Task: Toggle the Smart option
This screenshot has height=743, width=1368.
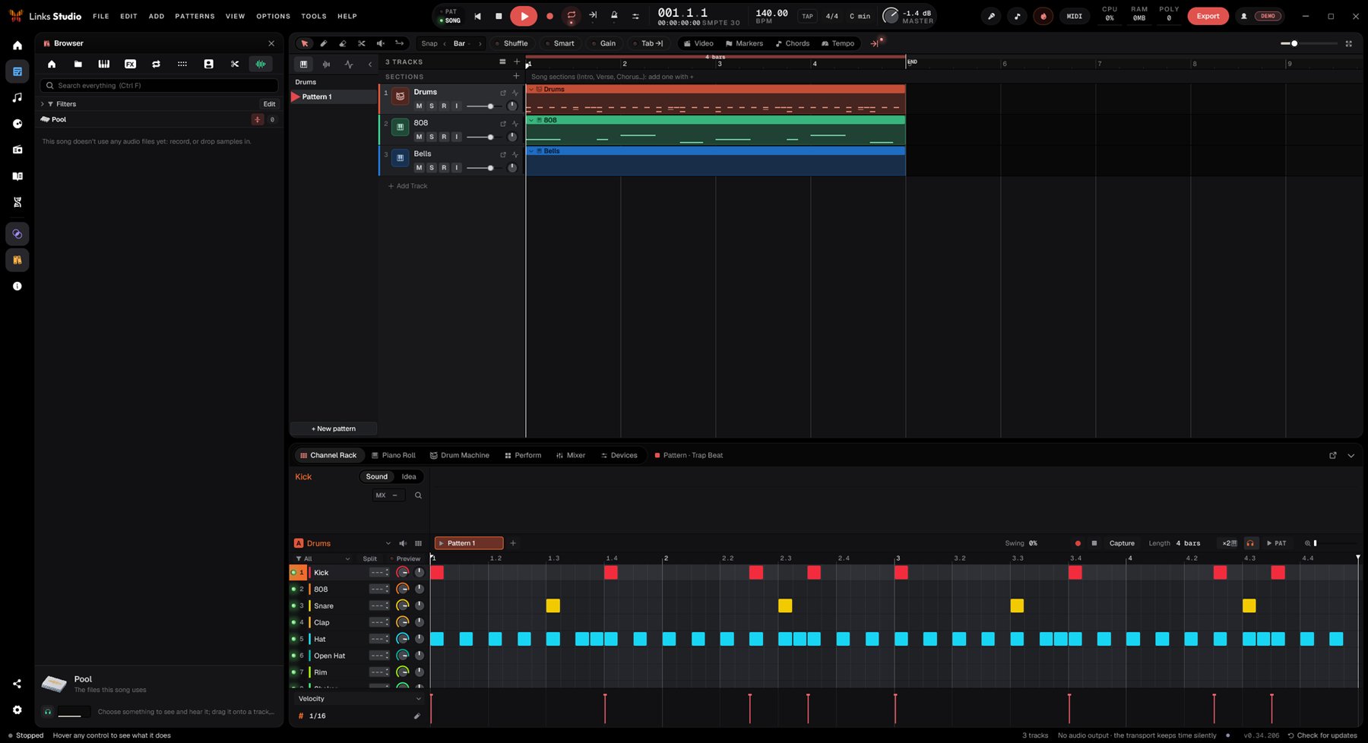Action: [559, 43]
